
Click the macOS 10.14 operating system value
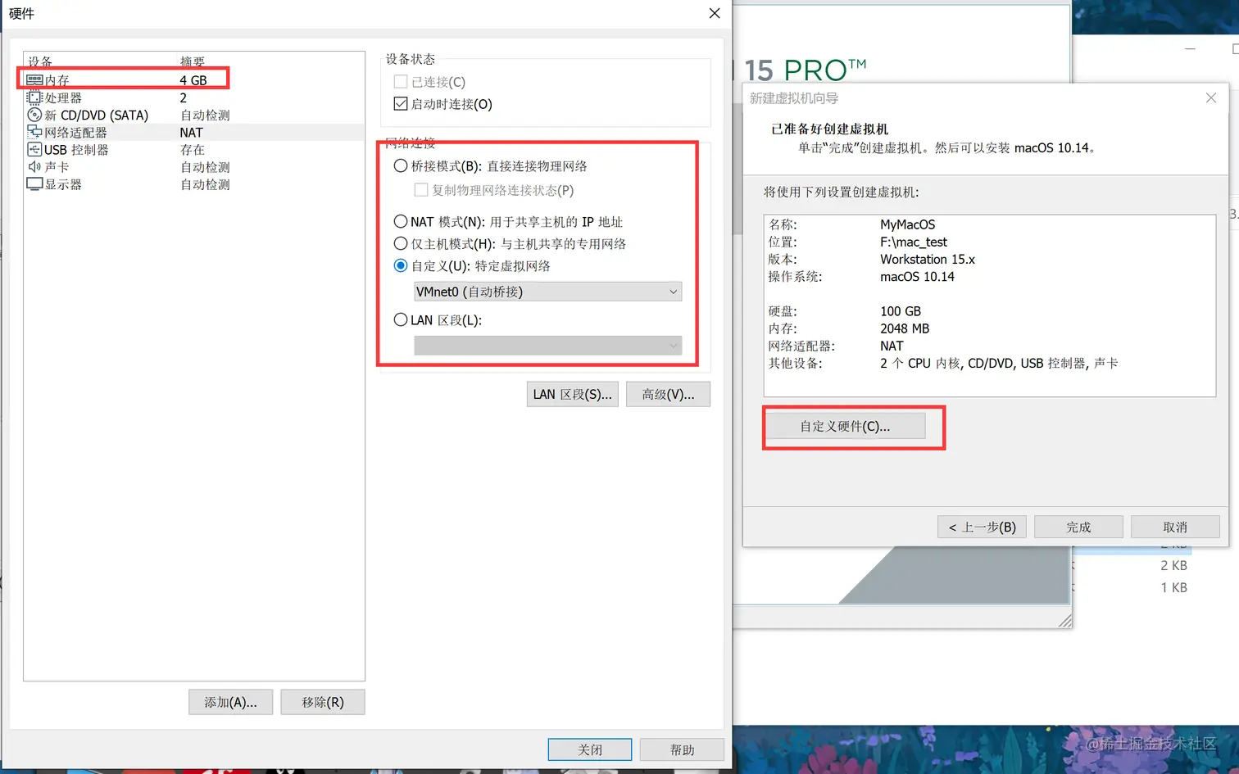(x=917, y=276)
